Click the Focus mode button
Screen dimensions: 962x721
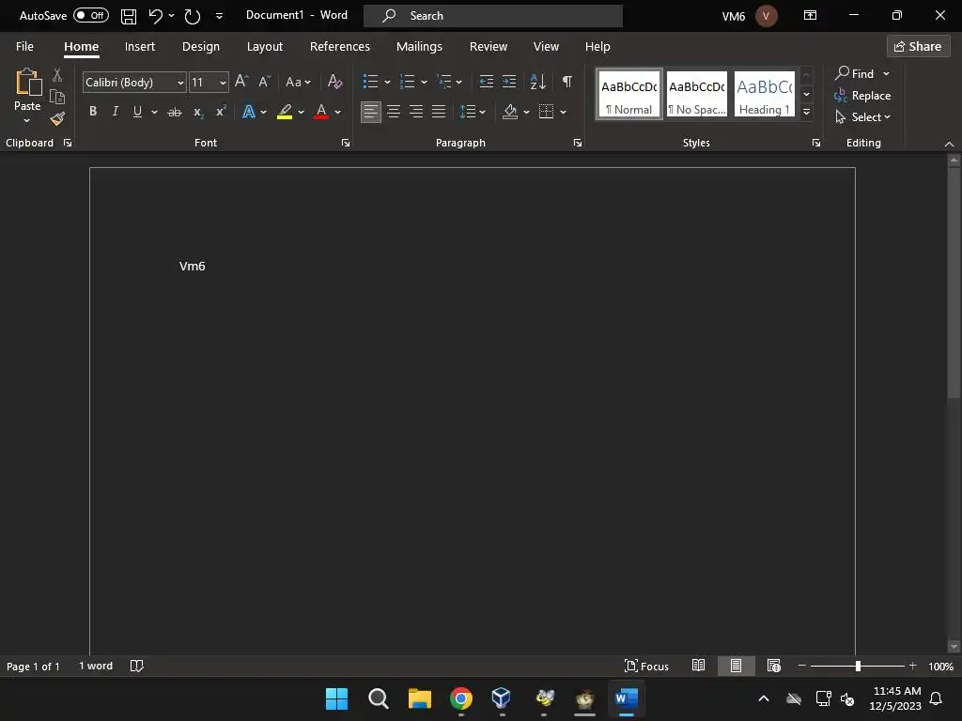[646, 666]
